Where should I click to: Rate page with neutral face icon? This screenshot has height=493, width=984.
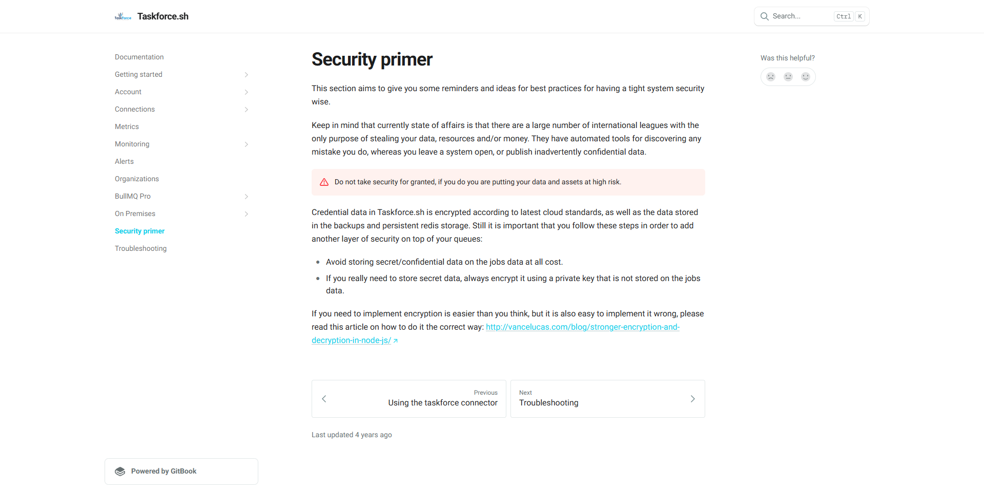pyautogui.click(x=788, y=77)
